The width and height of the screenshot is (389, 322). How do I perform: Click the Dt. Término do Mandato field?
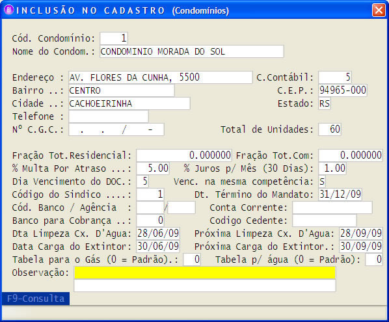pyautogui.click(x=340, y=195)
